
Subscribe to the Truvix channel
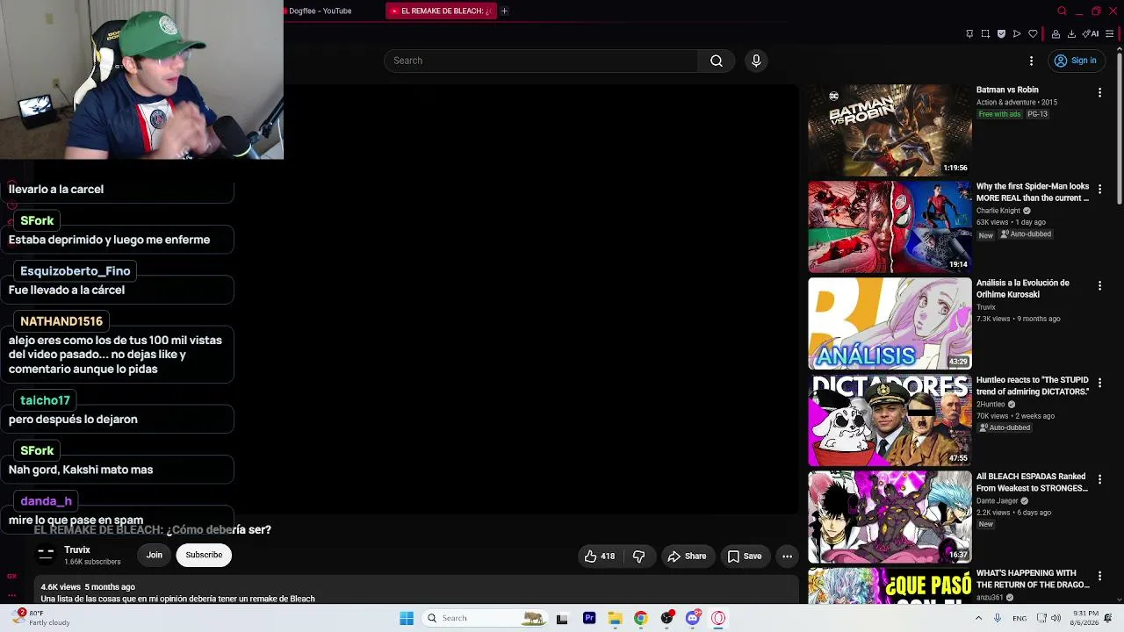204,555
